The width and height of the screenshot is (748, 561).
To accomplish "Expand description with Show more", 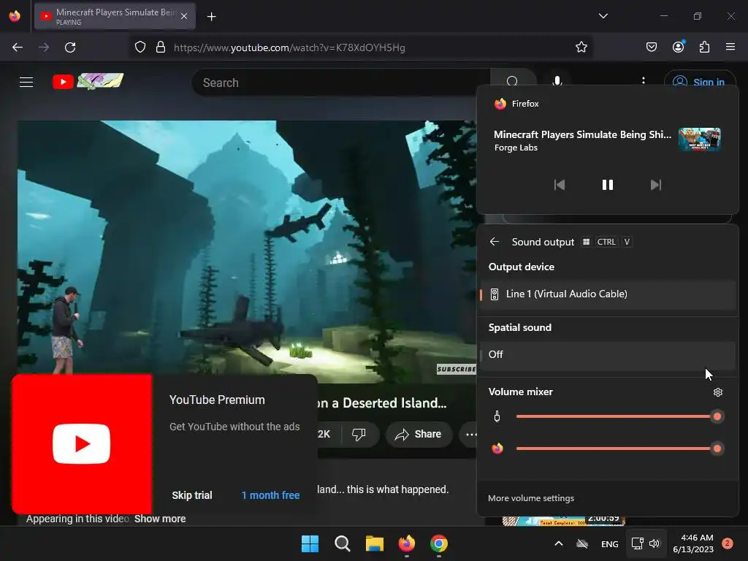I will (160, 519).
